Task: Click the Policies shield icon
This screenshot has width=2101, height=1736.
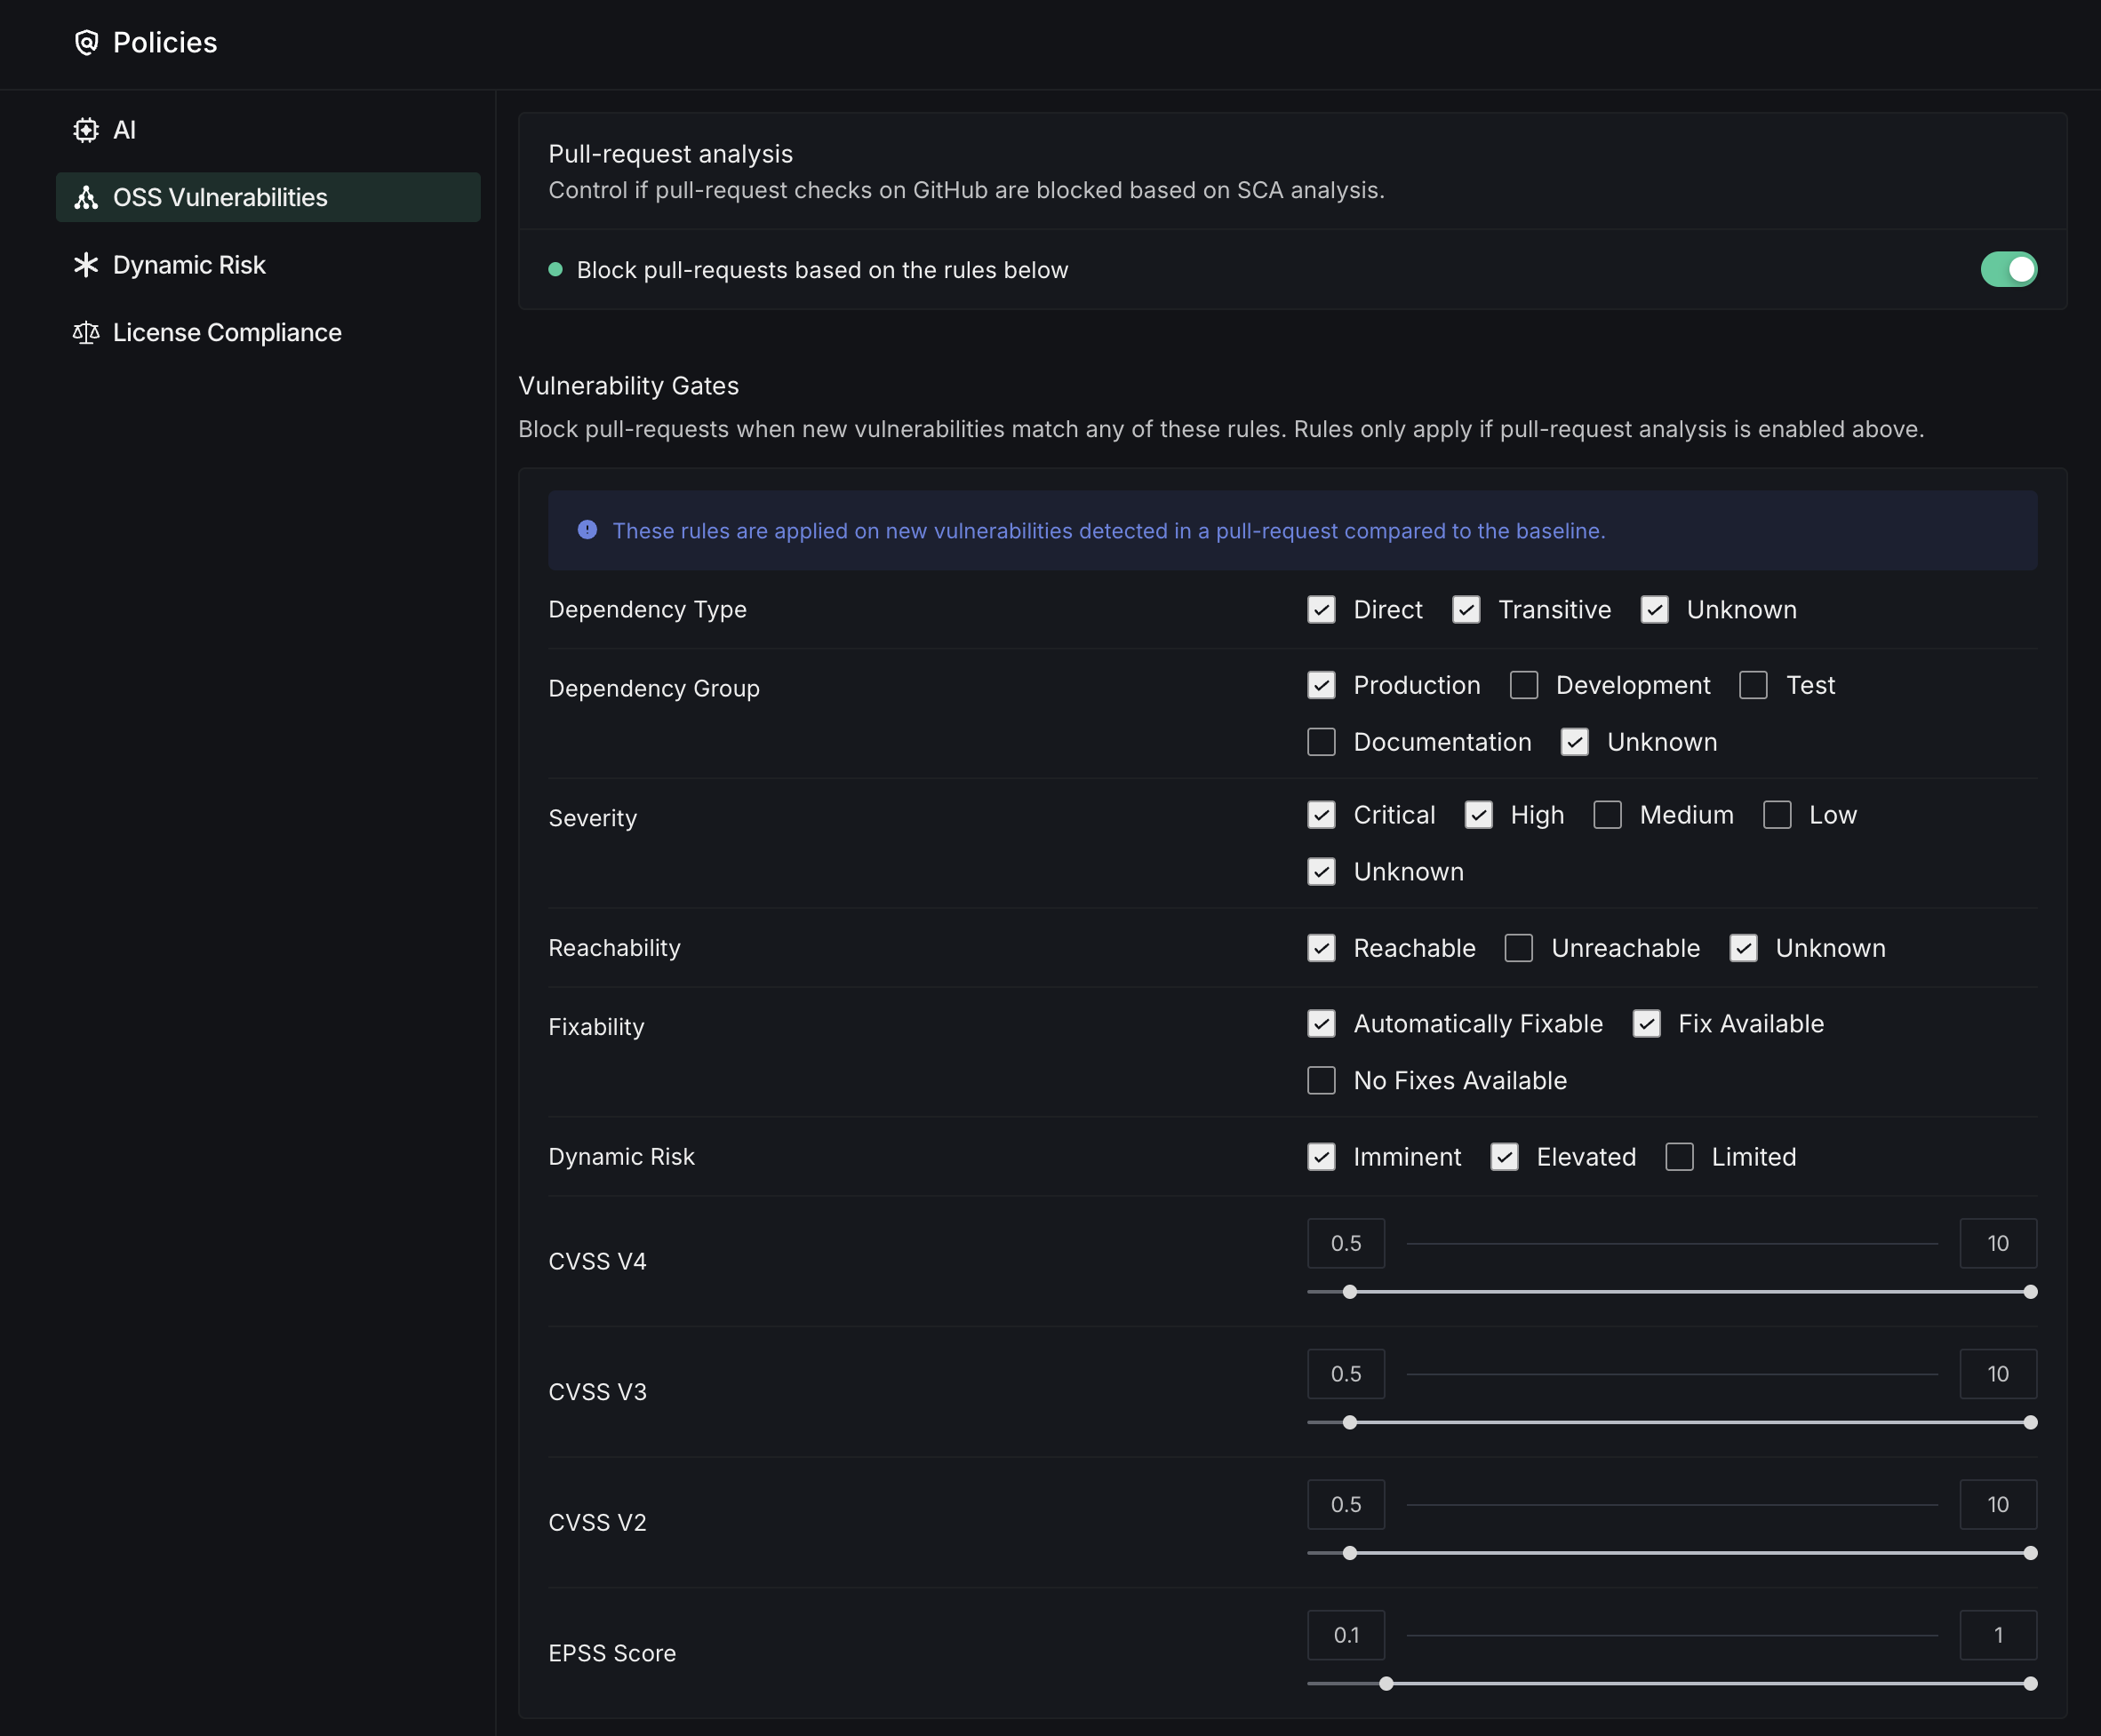Action: (x=87, y=42)
